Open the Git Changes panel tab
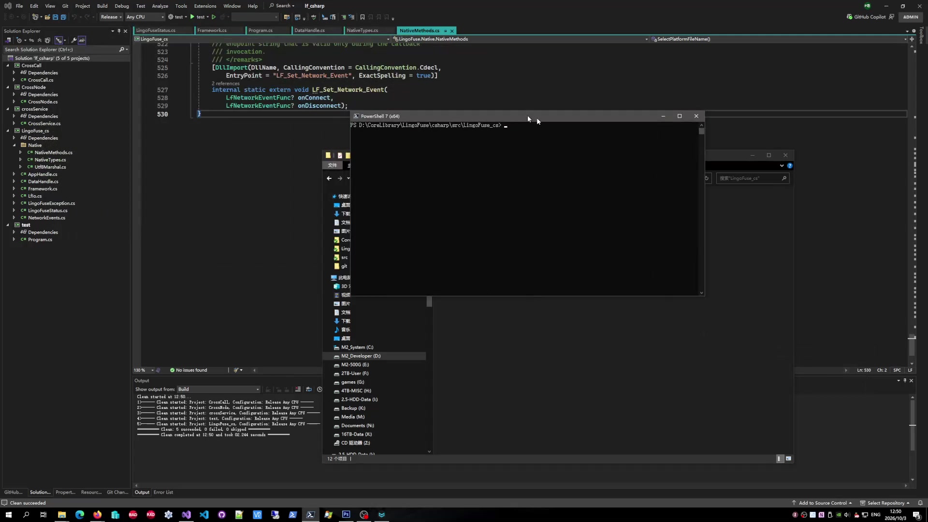 click(x=117, y=492)
